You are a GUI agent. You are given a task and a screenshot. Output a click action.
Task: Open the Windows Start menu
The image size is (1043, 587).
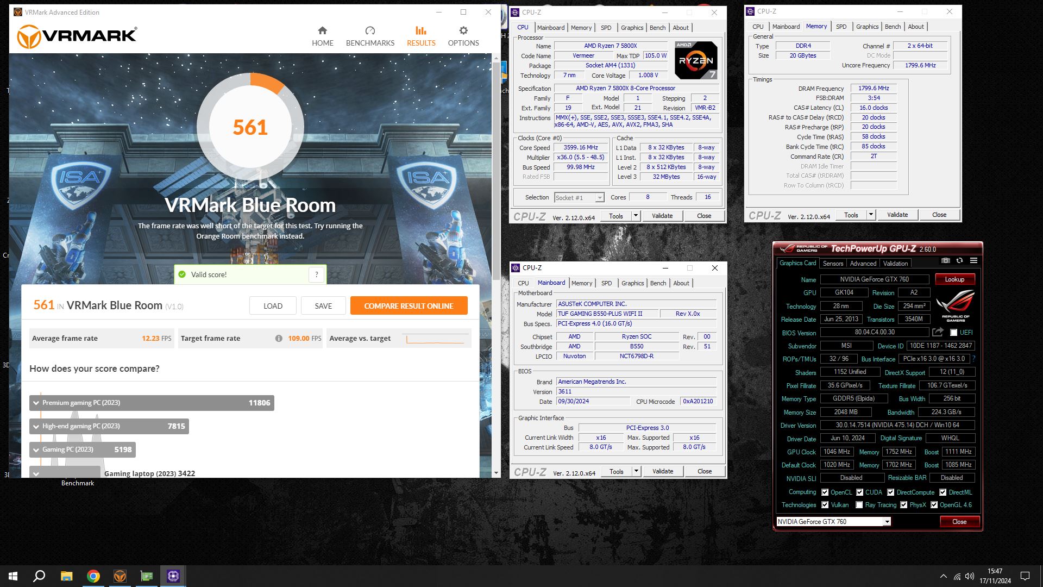point(13,576)
